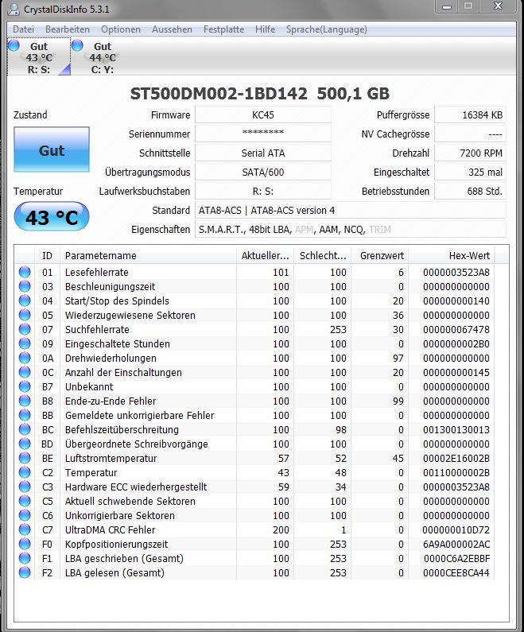Close the CrystalDiskInfo window
This screenshot has height=632, width=524.
coord(499,6)
